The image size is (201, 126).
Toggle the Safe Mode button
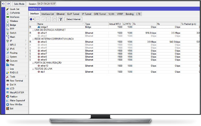[19, 4]
